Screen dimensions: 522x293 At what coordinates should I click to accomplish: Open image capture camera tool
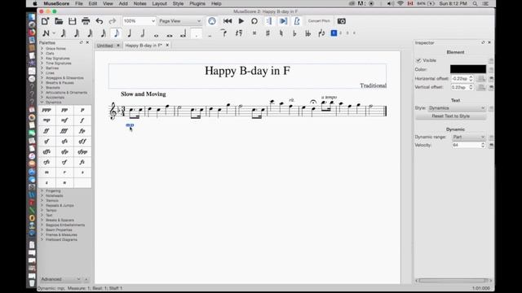pyautogui.click(x=341, y=21)
